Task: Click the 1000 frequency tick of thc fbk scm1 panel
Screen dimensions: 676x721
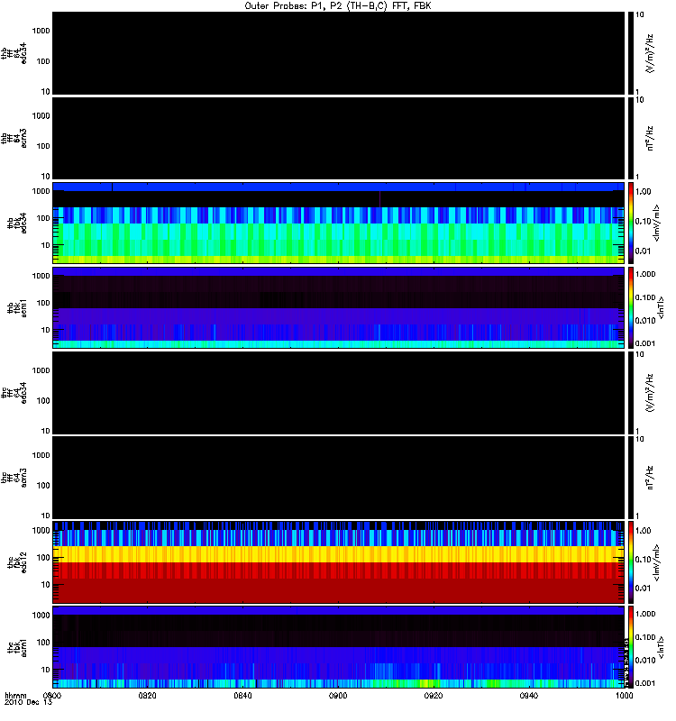Action: pos(41,616)
